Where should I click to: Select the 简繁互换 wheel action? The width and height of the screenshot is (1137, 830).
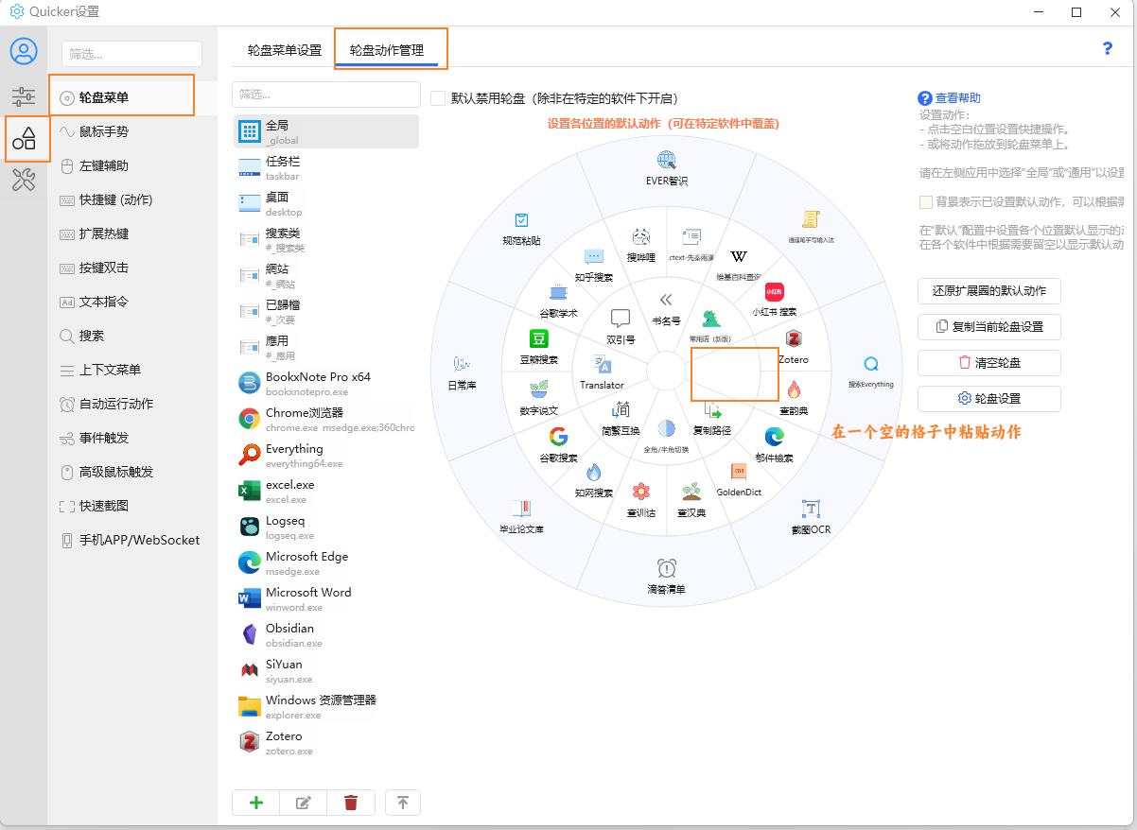point(621,418)
